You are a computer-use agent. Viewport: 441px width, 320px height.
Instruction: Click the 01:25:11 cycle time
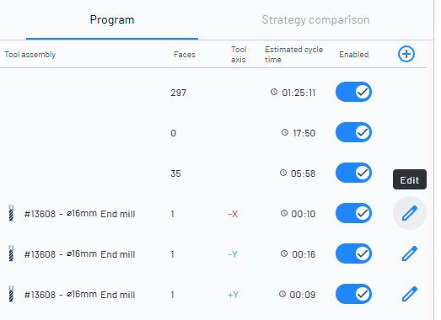[298, 93]
